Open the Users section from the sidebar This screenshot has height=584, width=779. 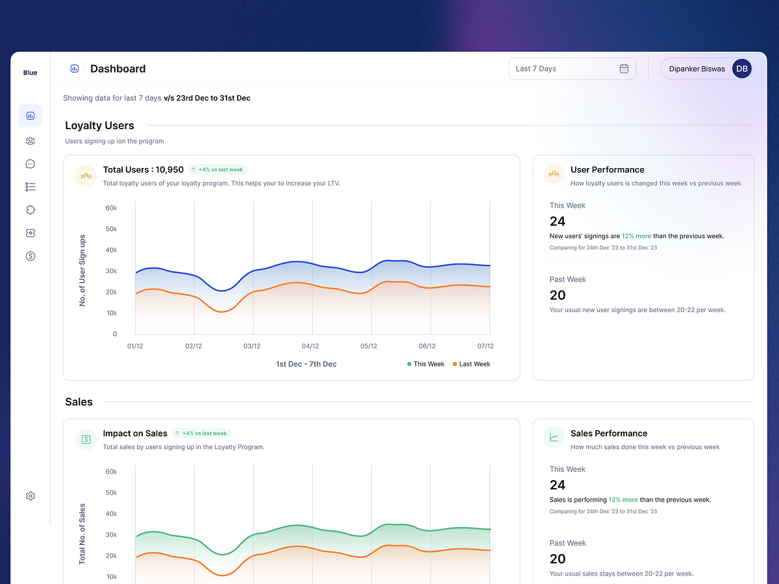30,140
